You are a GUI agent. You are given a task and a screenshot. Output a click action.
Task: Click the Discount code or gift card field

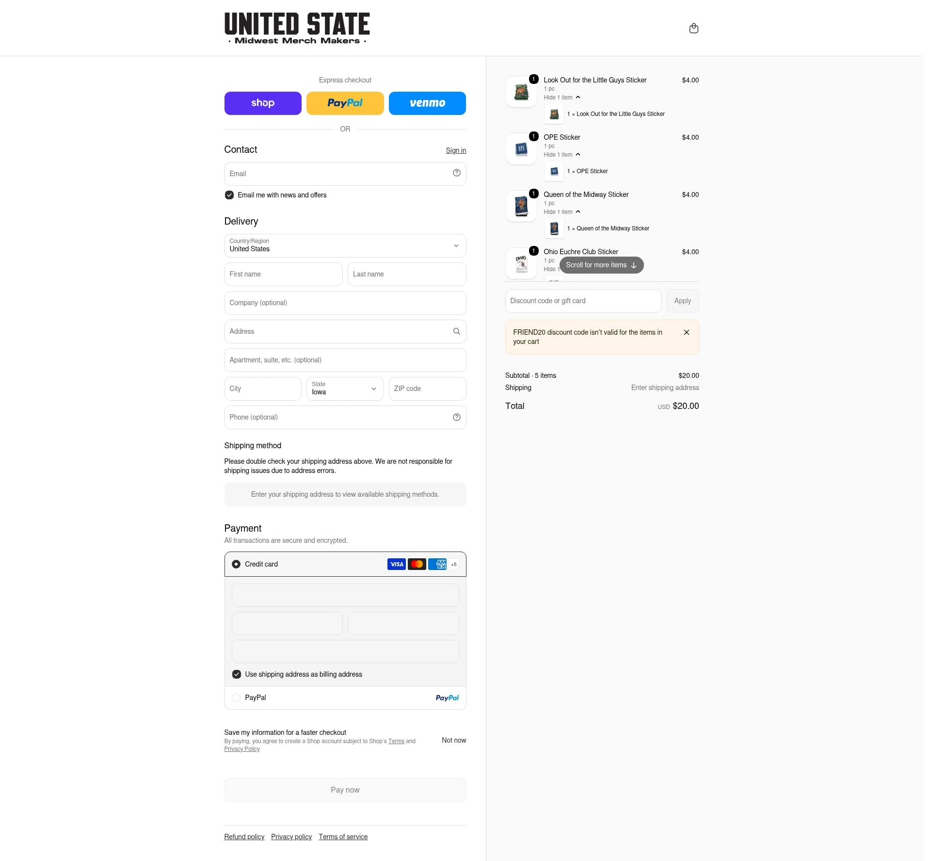coord(583,301)
